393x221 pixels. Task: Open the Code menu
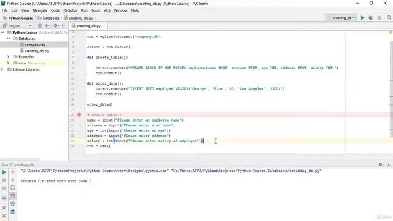click(x=55, y=10)
